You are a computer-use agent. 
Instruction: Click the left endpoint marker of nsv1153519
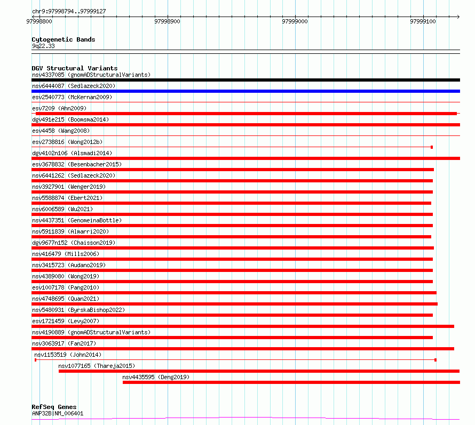point(35,360)
